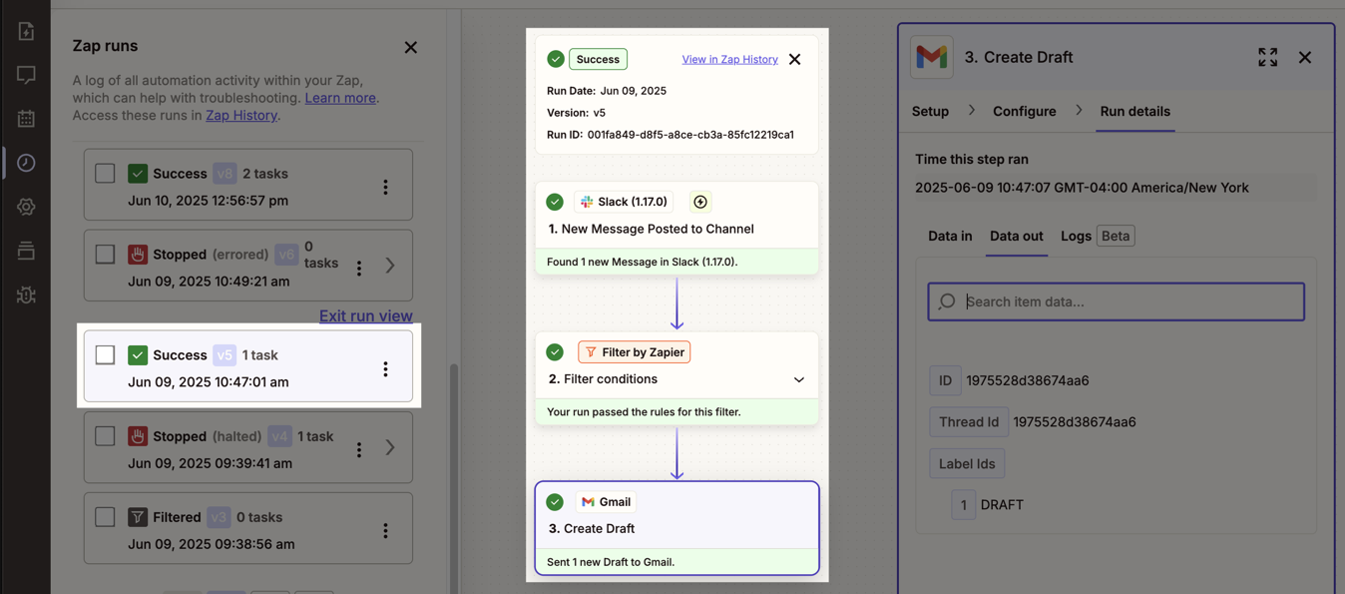Open the settings gear icon in sidebar
Image resolution: width=1345 pixels, height=594 pixels.
[26, 207]
